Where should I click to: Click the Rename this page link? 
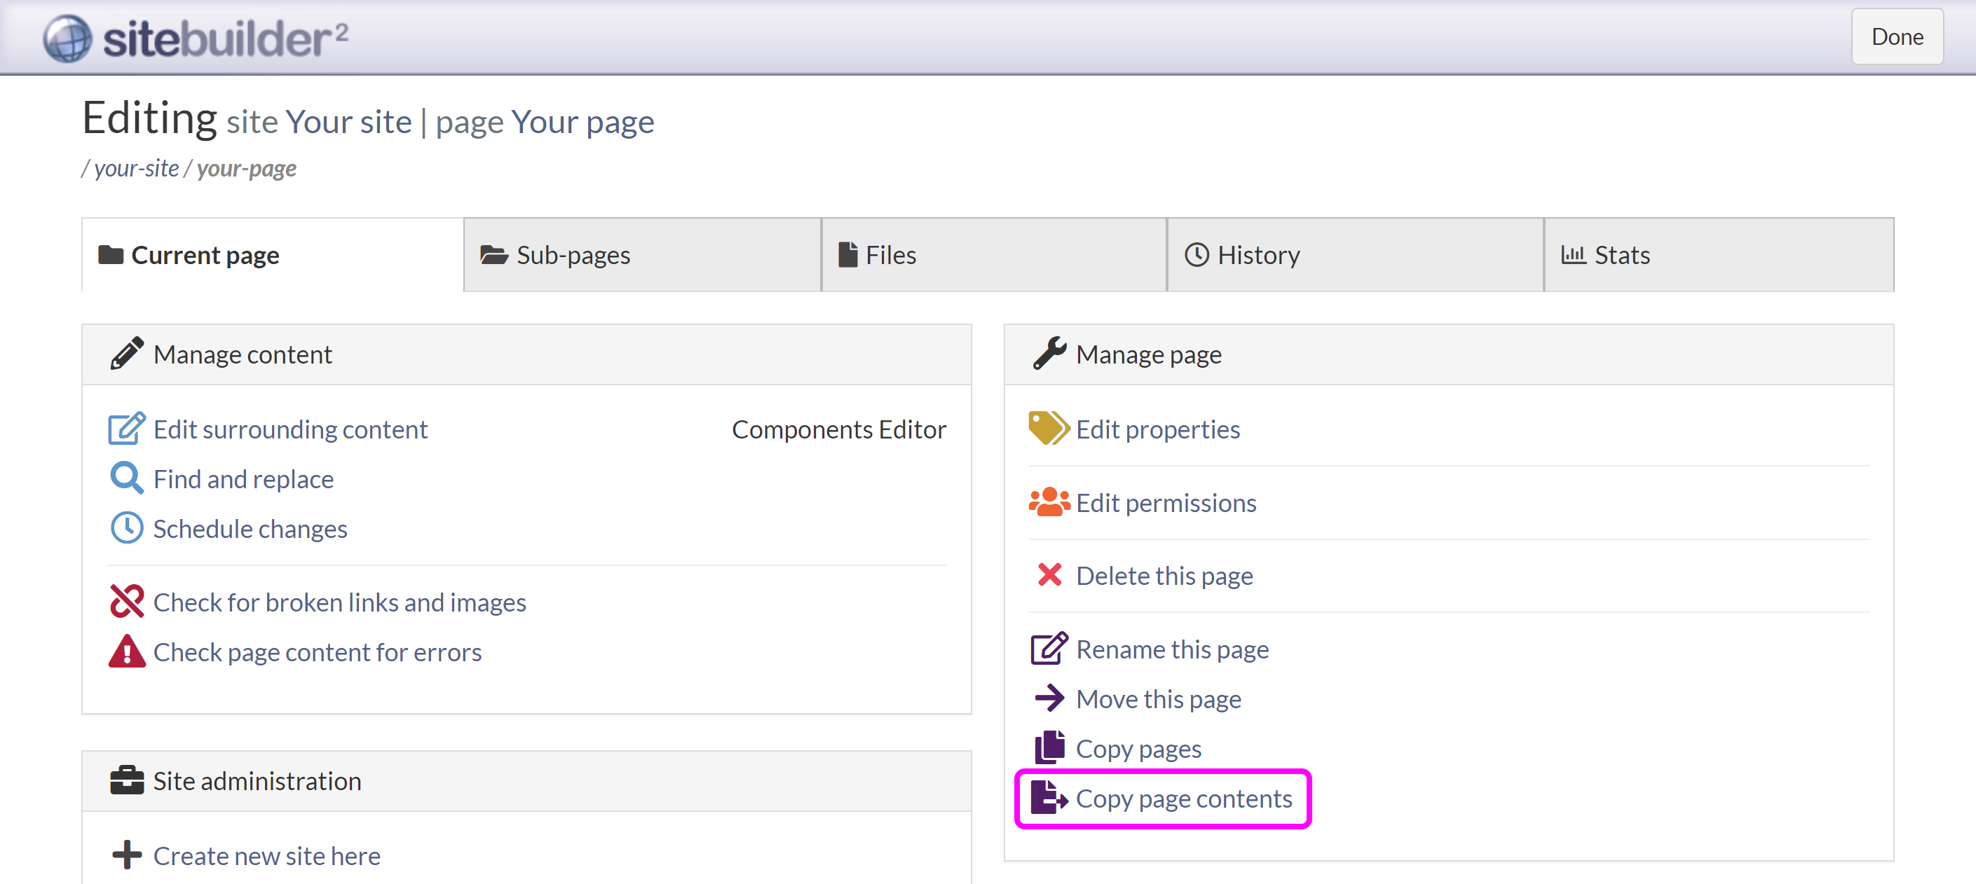point(1171,649)
